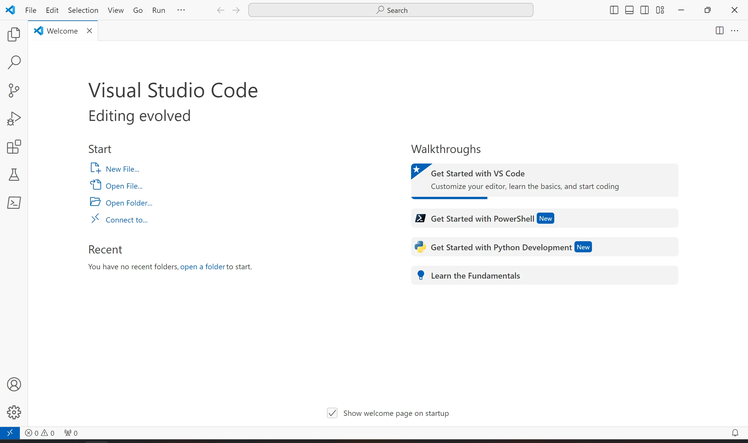Open the Run and Debug view
The height and width of the screenshot is (443, 748).
14,119
